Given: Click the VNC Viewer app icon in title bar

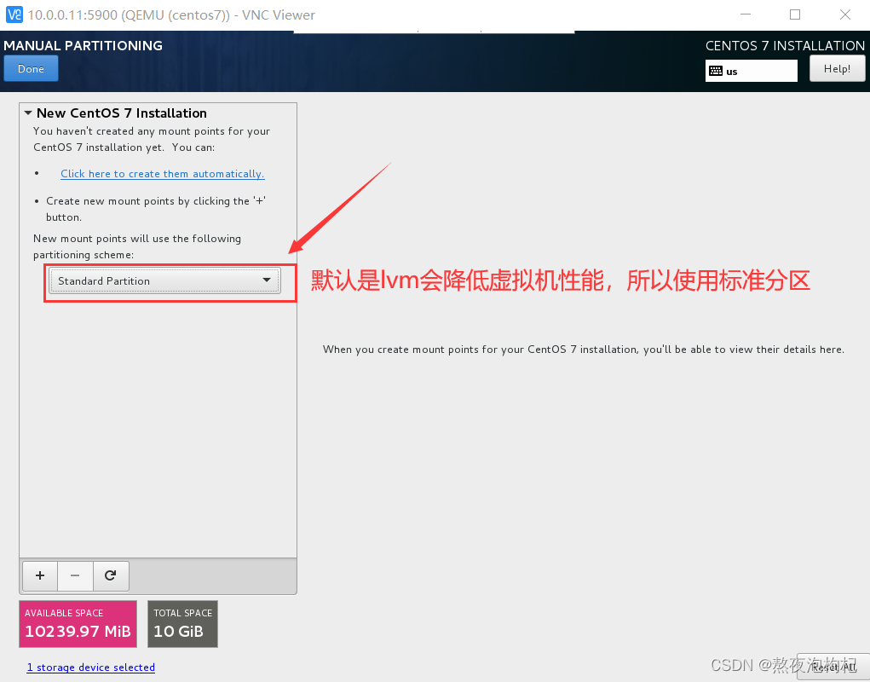Looking at the screenshot, I should (14, 15).
